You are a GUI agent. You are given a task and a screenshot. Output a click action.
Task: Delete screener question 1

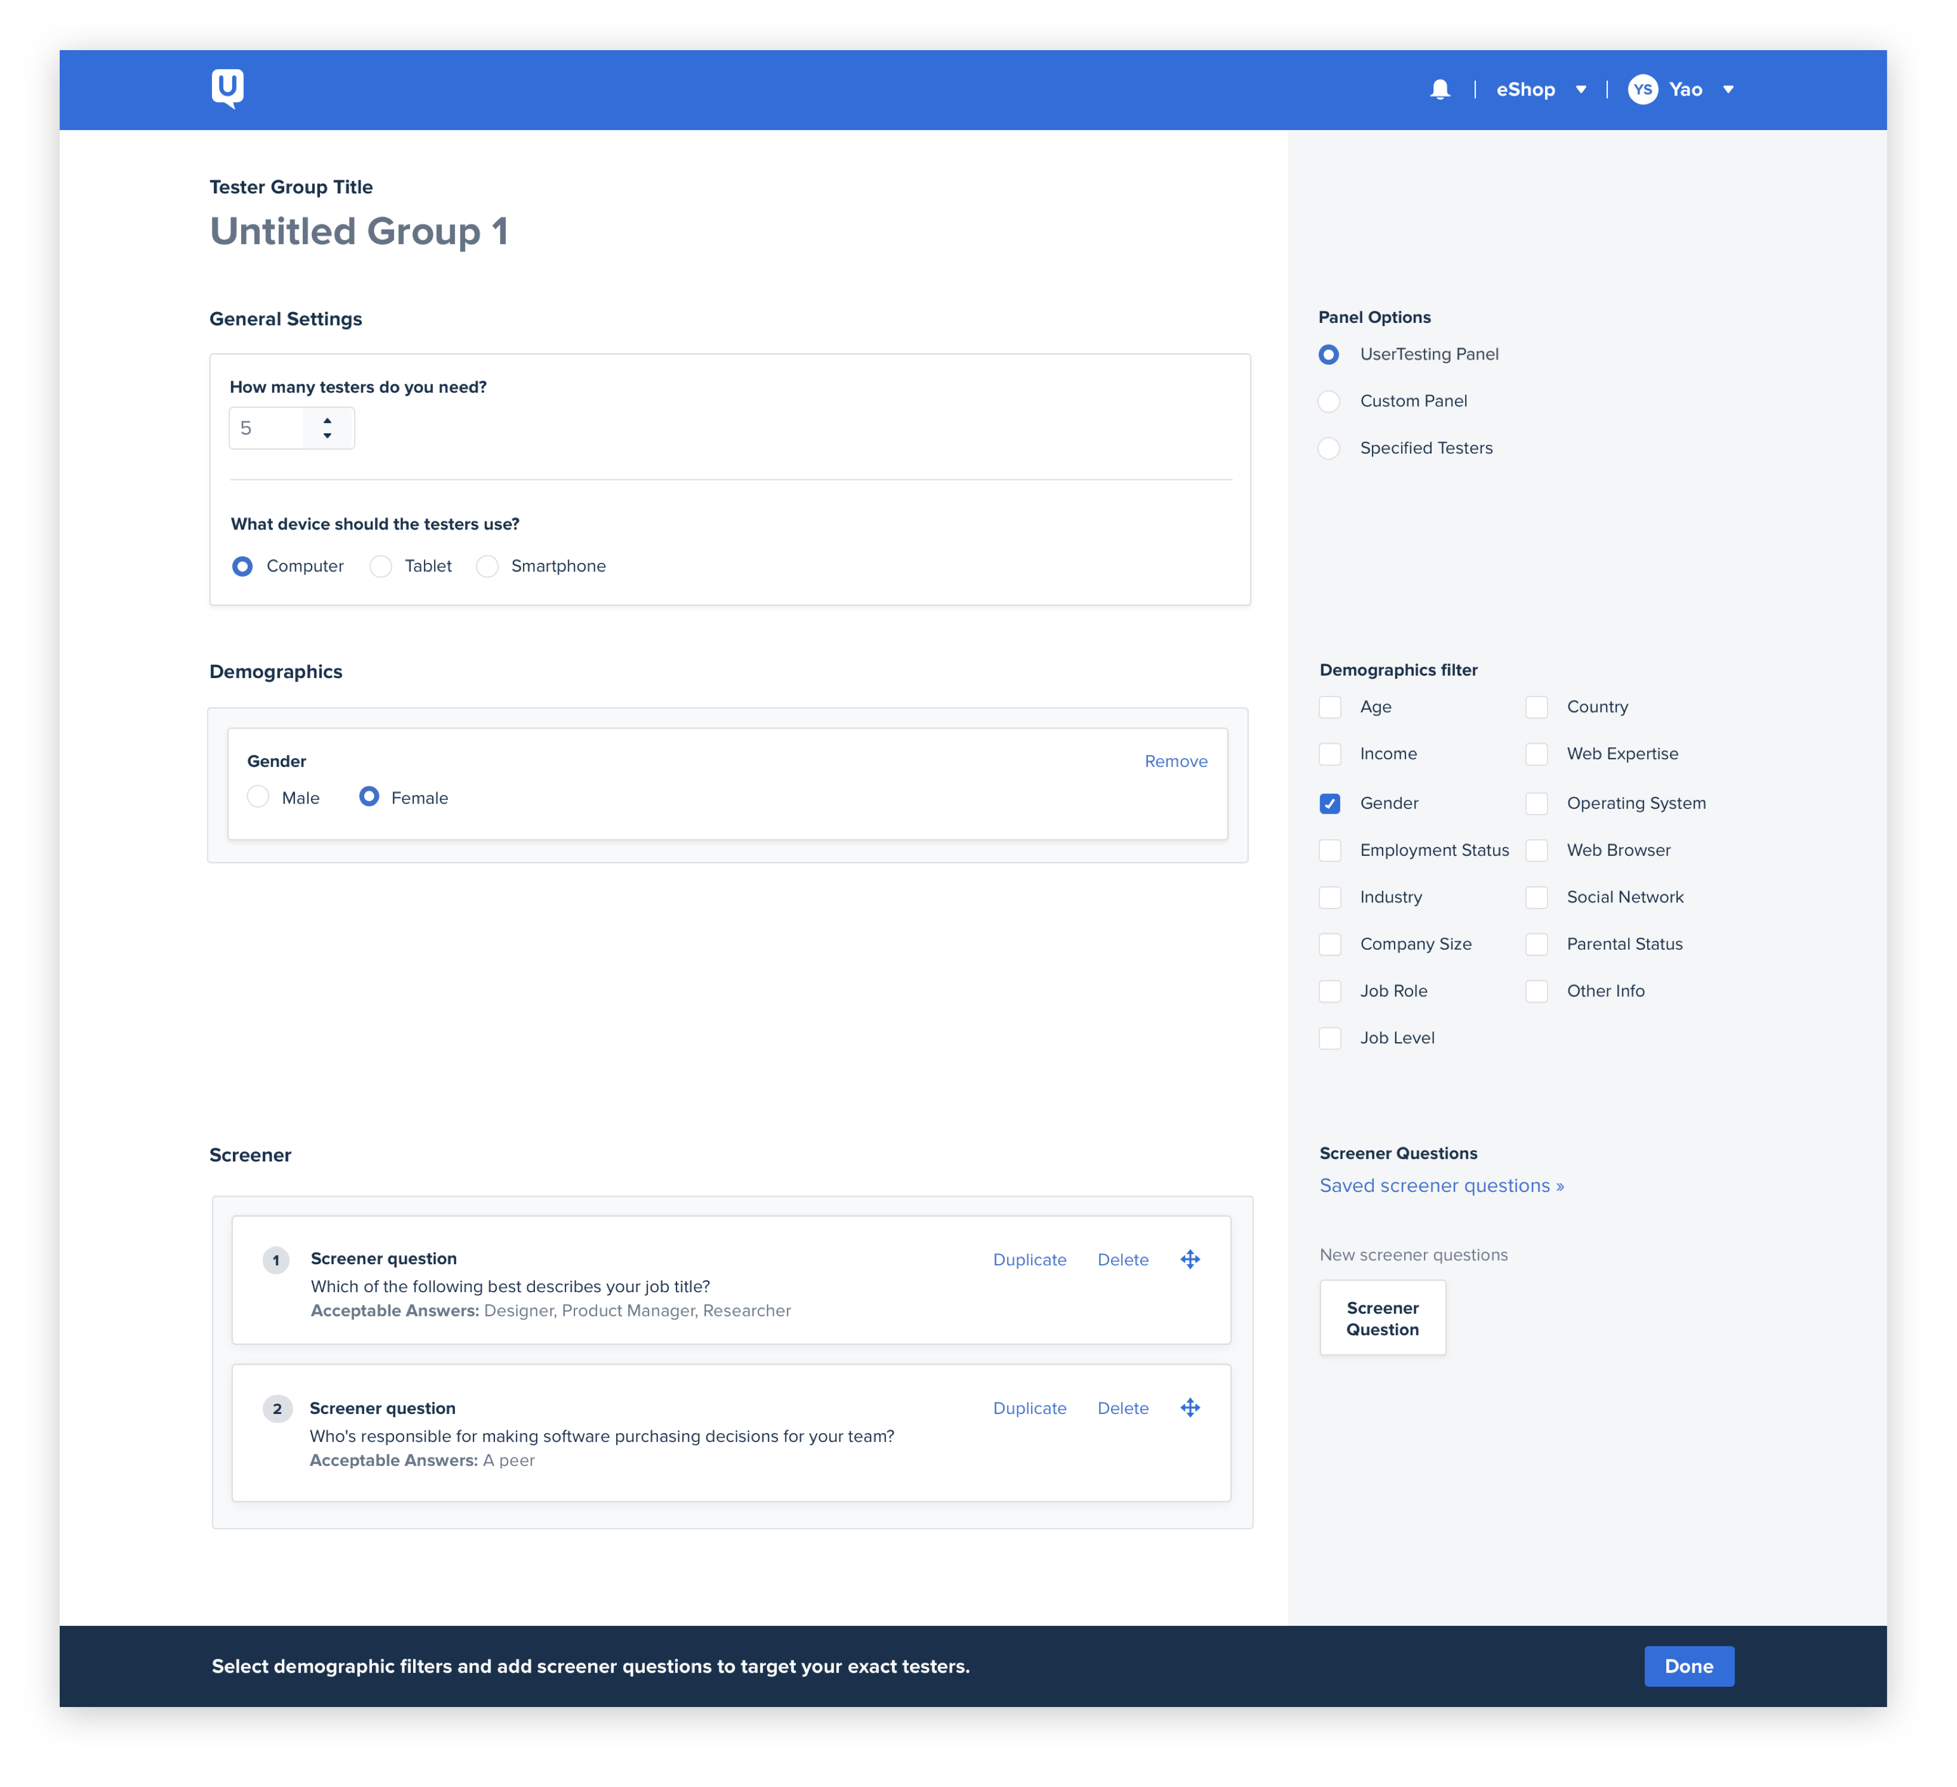(x=1122, y=1259)
